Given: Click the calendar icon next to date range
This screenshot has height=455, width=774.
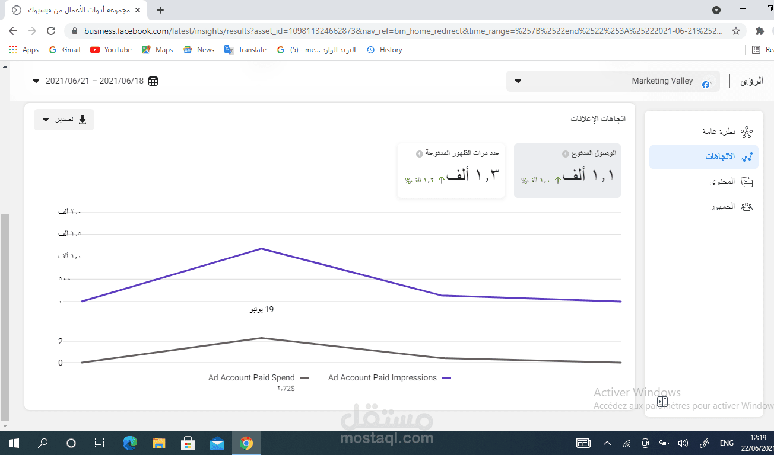Looking at the screenshot, I should 153,81.
